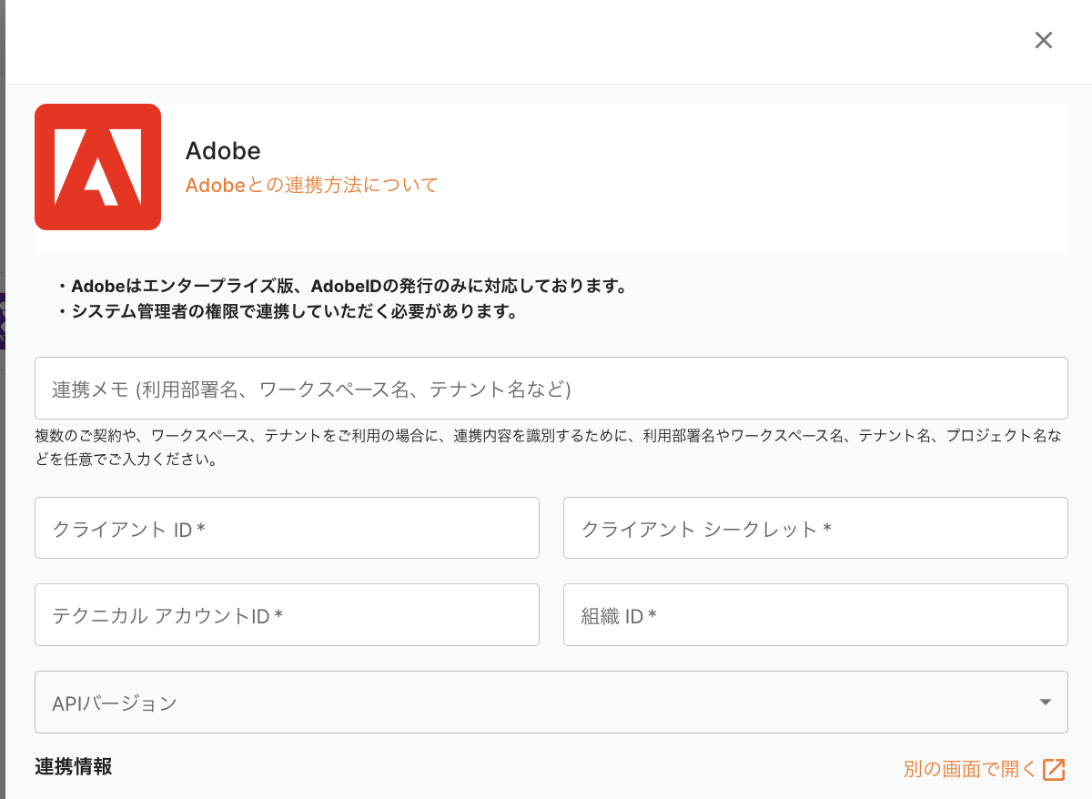Image resolution: width=1092 pixels, height=799 pixels.
Task: Click the dimmed background strip on the left
Action: pyautogui.click(x=3, y=546)
